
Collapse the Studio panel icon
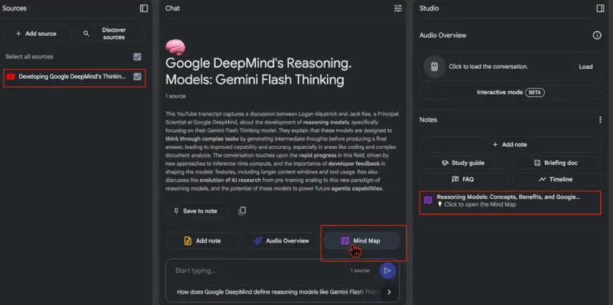pos(600,8)
